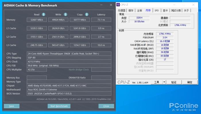Screen dimensions: 201x114
Task: Click the CPU Clock value 4215.9 MHz
Action: point(69,61)
